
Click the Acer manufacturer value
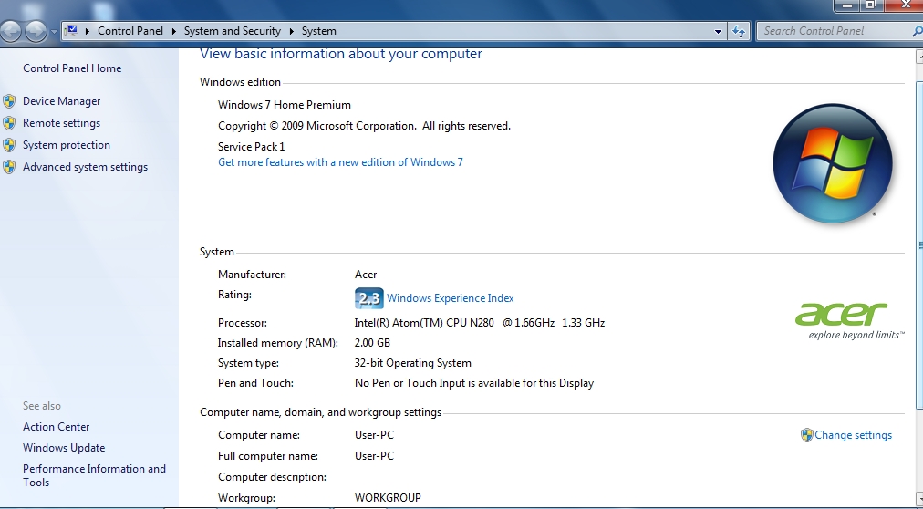tap(366, 275)
